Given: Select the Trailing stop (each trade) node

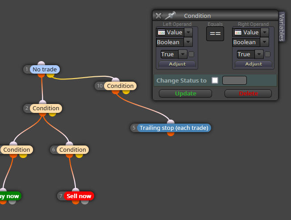Looking at the screenshot, I should pyautogui.click(x=174, y=128).
